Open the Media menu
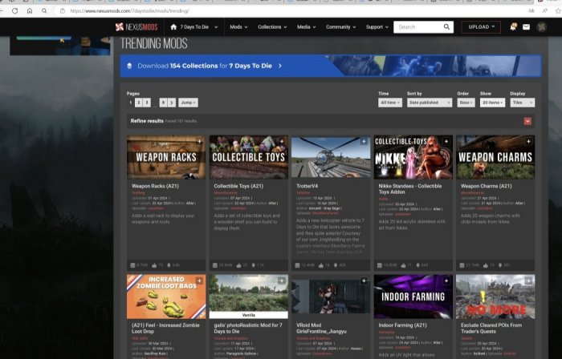 307,26
